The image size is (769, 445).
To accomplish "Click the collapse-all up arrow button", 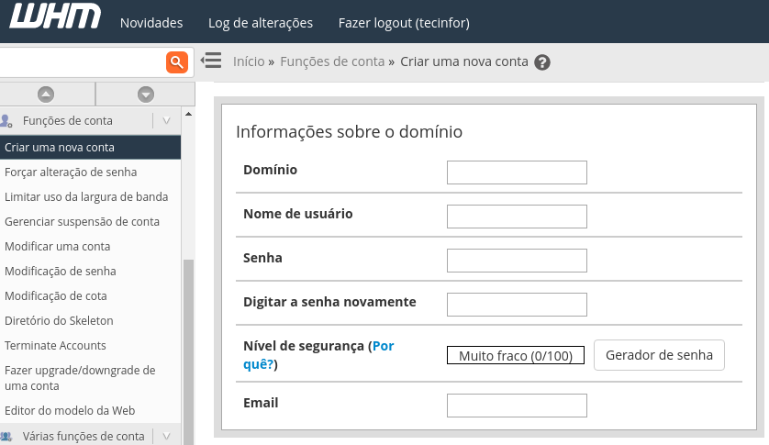I will point(46,95).
